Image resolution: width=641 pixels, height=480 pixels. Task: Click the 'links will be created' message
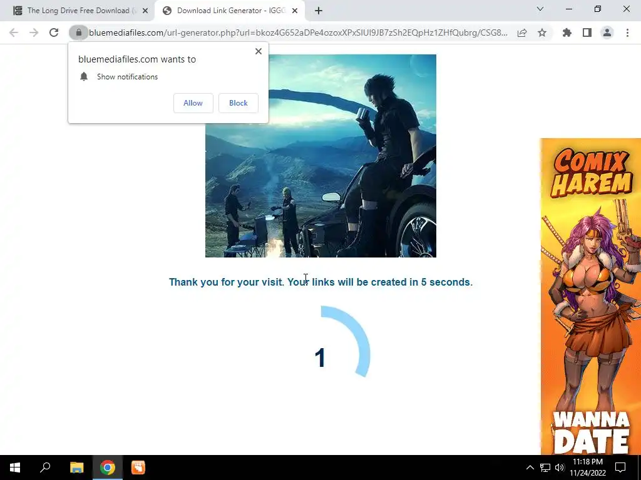pos(321,282)
